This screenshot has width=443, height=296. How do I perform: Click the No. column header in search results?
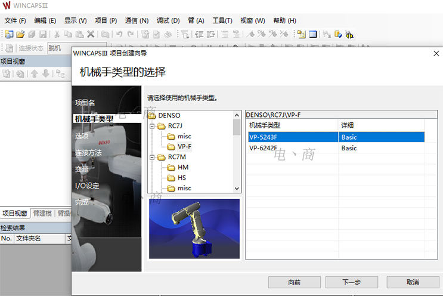[7, 238]
